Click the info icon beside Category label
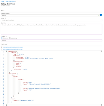Viewport: 104px width, 106px height. click(x=6, y=36)
